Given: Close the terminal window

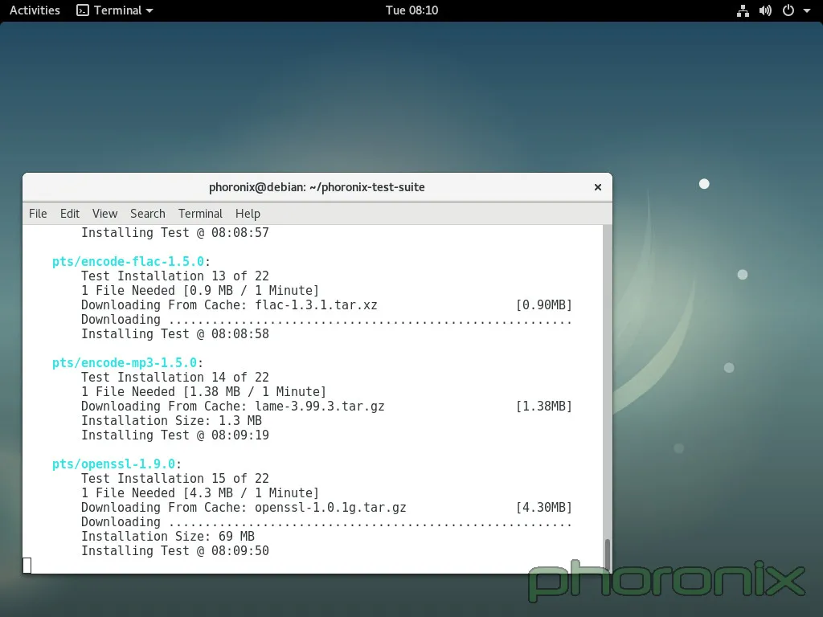Looking at the screenshot, I should coord(597,187).
